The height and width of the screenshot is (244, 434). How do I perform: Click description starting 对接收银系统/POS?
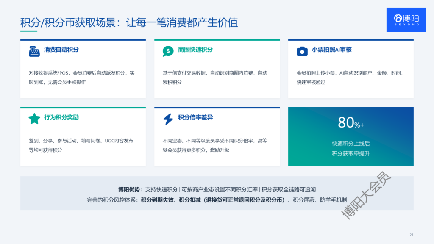point(82,78)
